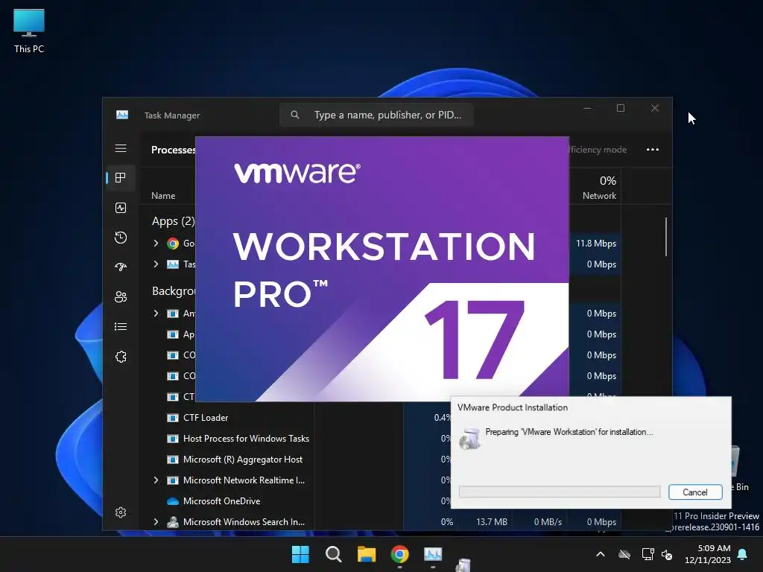Select the Microsoft OneDrive row text
Screen dimensions: 763x572
(221, 501)
